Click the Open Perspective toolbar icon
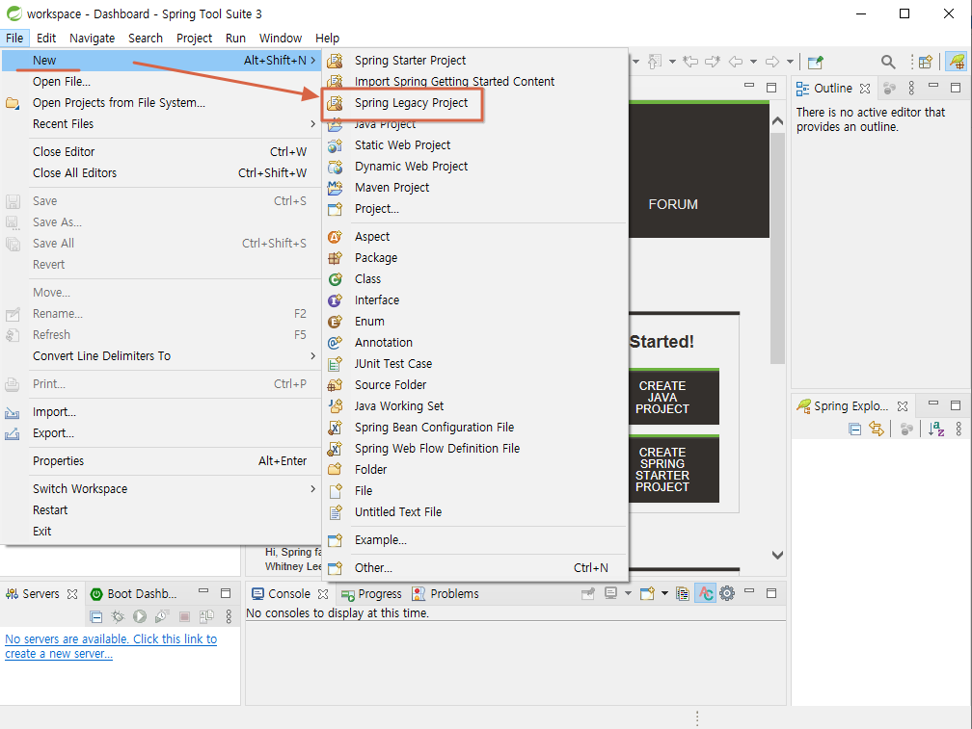 926,62
